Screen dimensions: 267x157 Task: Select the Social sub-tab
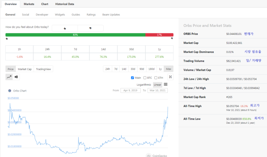[25, 15]
